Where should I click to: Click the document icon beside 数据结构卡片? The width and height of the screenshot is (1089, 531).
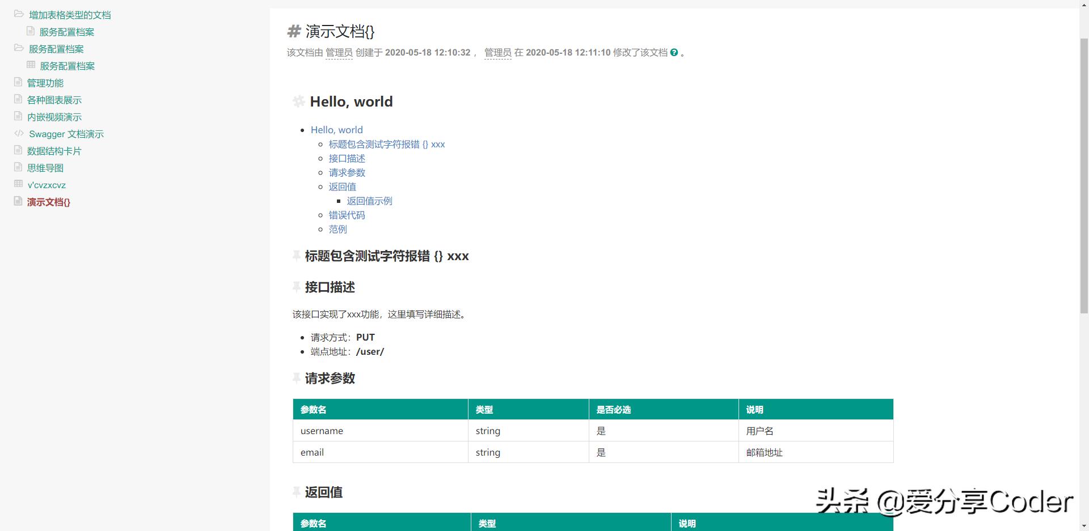[18, 149]
